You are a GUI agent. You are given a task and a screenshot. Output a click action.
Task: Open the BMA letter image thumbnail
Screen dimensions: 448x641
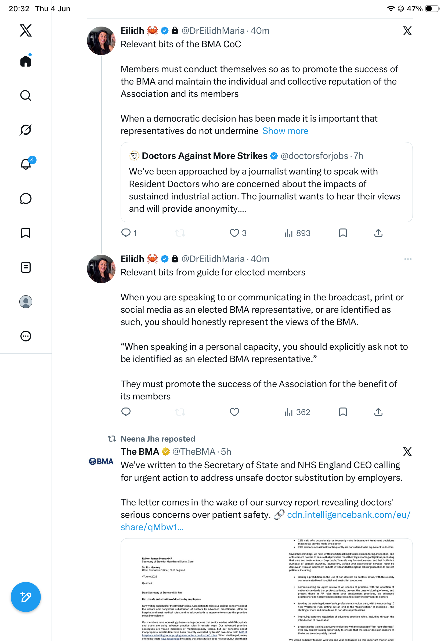[x=266, y=590]
